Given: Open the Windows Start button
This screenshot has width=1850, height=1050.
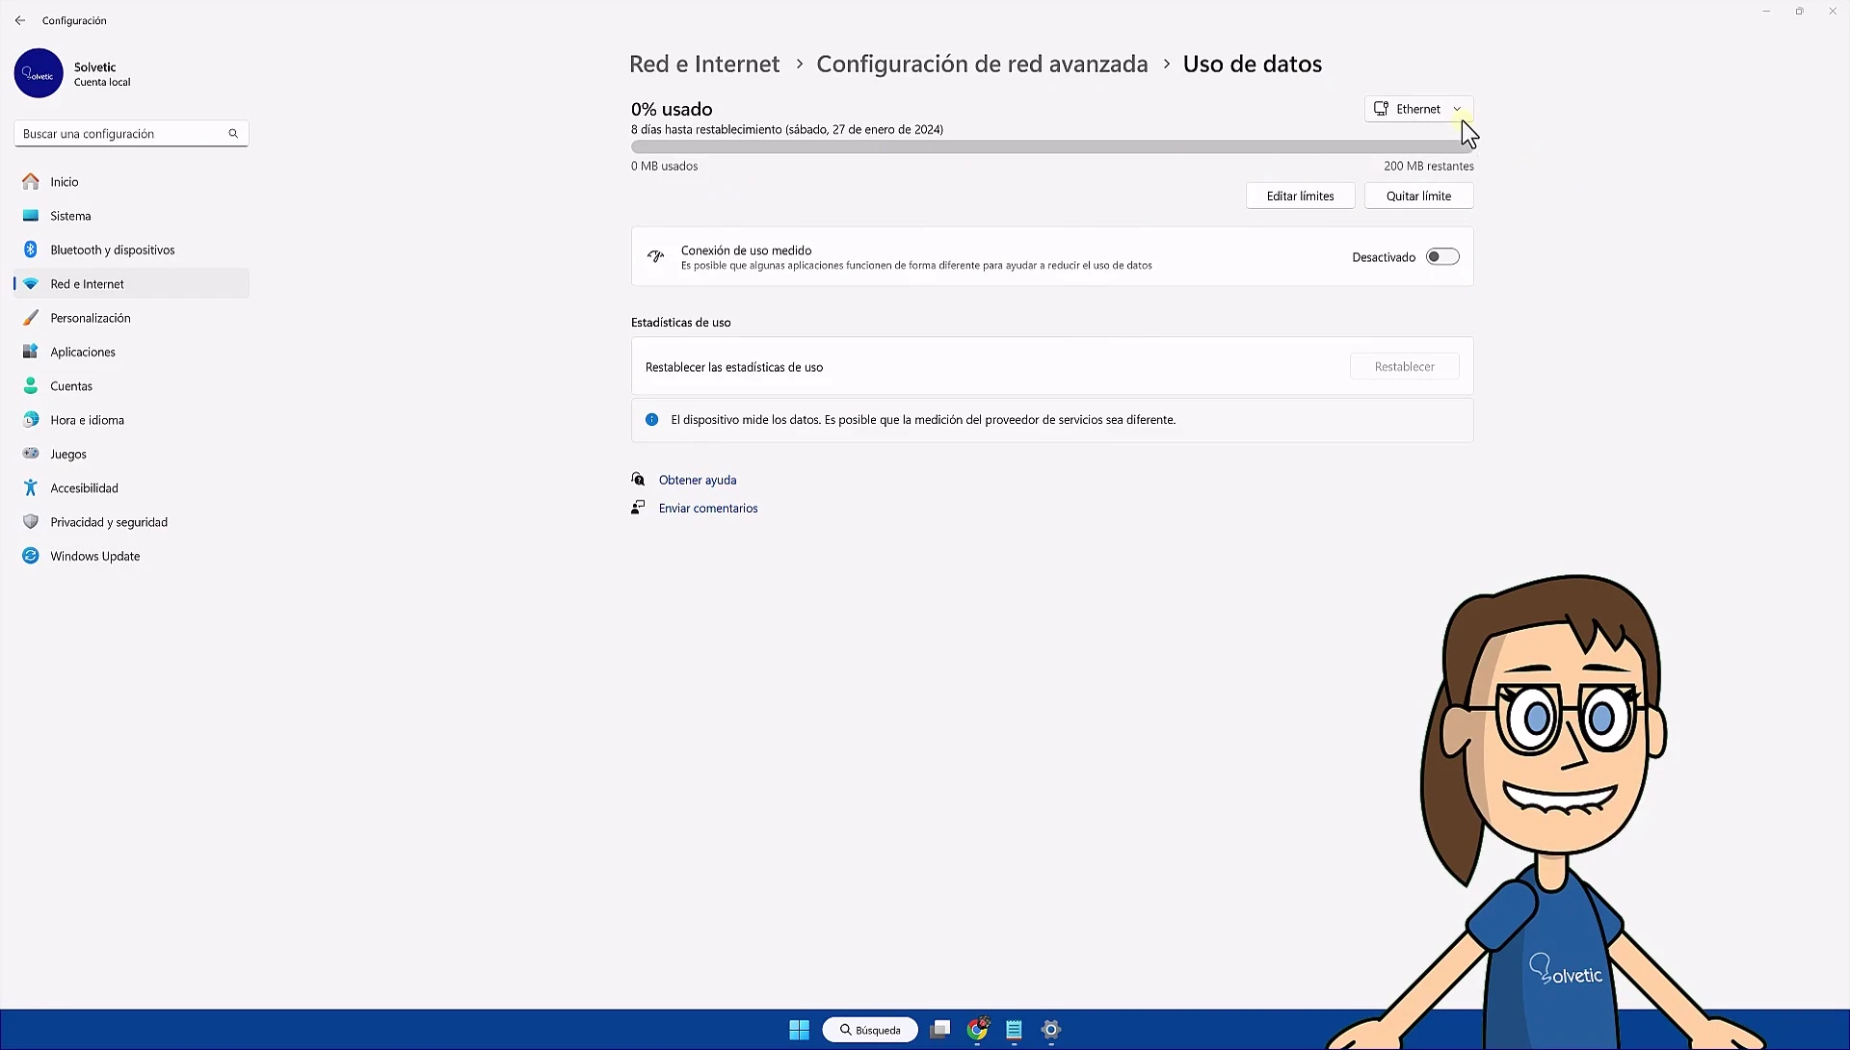Looking at the screenshot, I should tap(800, 1030).
